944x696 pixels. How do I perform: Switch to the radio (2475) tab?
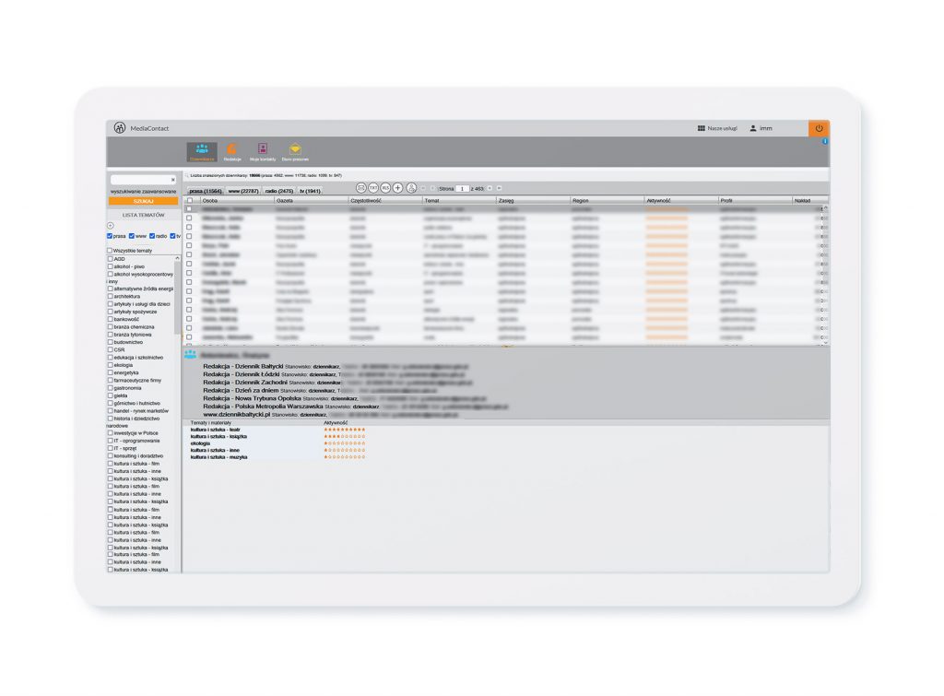(x=278, y=191)
